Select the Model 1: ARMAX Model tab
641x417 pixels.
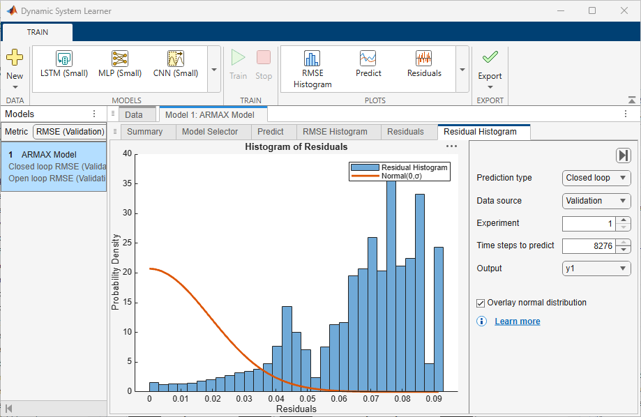click(213, 115)
